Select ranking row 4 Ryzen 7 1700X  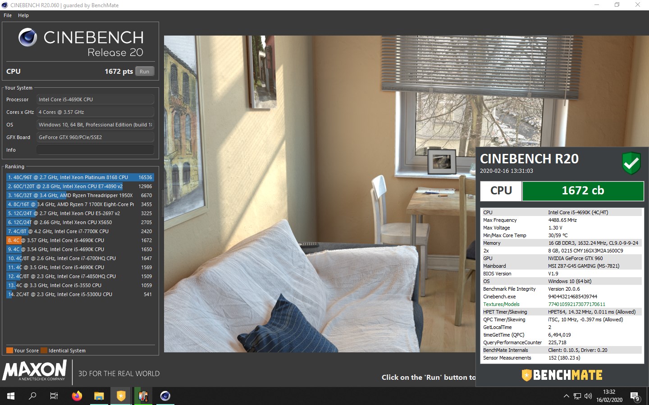tap(80, 204)
